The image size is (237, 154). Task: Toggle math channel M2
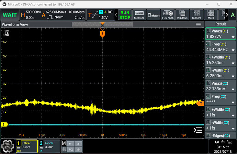point(71,150)
